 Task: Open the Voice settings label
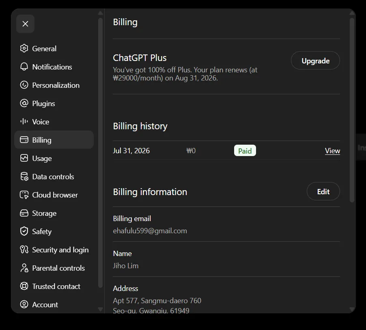click(41, 122)
